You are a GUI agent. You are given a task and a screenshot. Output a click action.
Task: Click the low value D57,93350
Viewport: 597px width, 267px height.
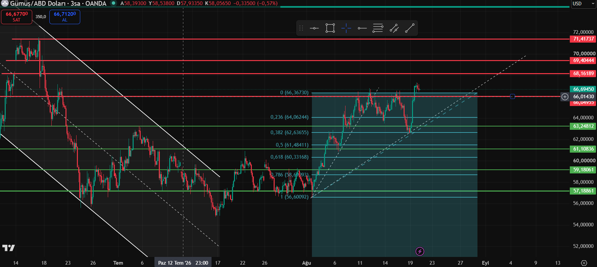point(190,3)
